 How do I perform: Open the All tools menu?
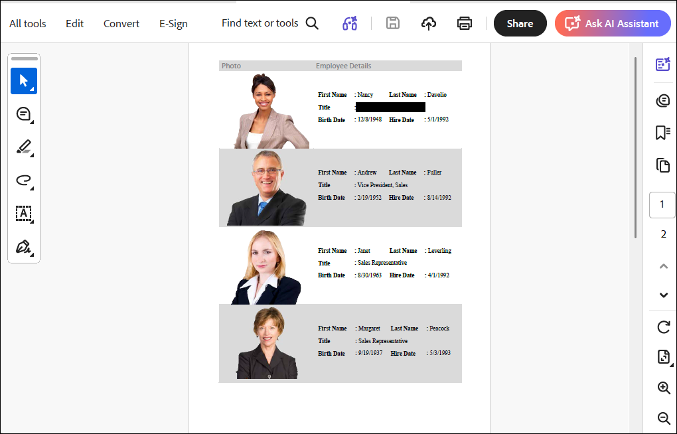tap(27, 23)
